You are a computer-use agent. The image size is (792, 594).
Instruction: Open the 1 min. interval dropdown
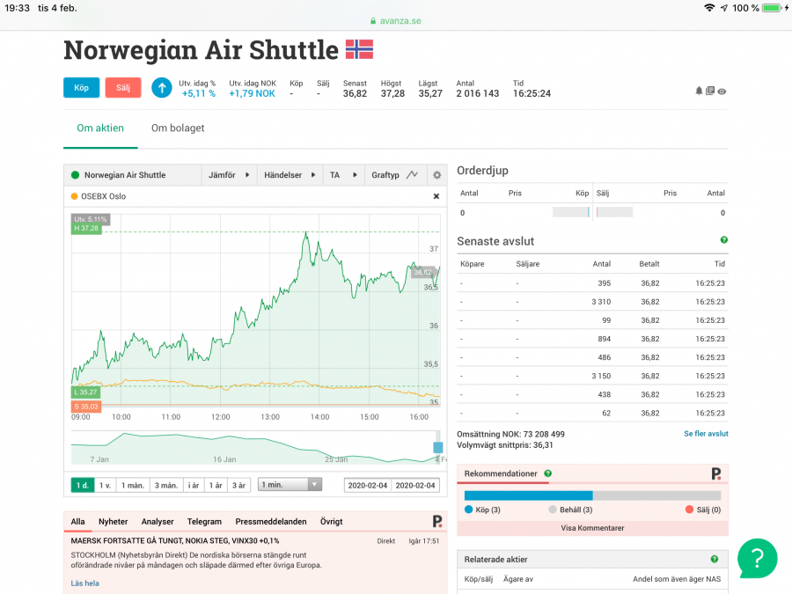click(290, 485)
